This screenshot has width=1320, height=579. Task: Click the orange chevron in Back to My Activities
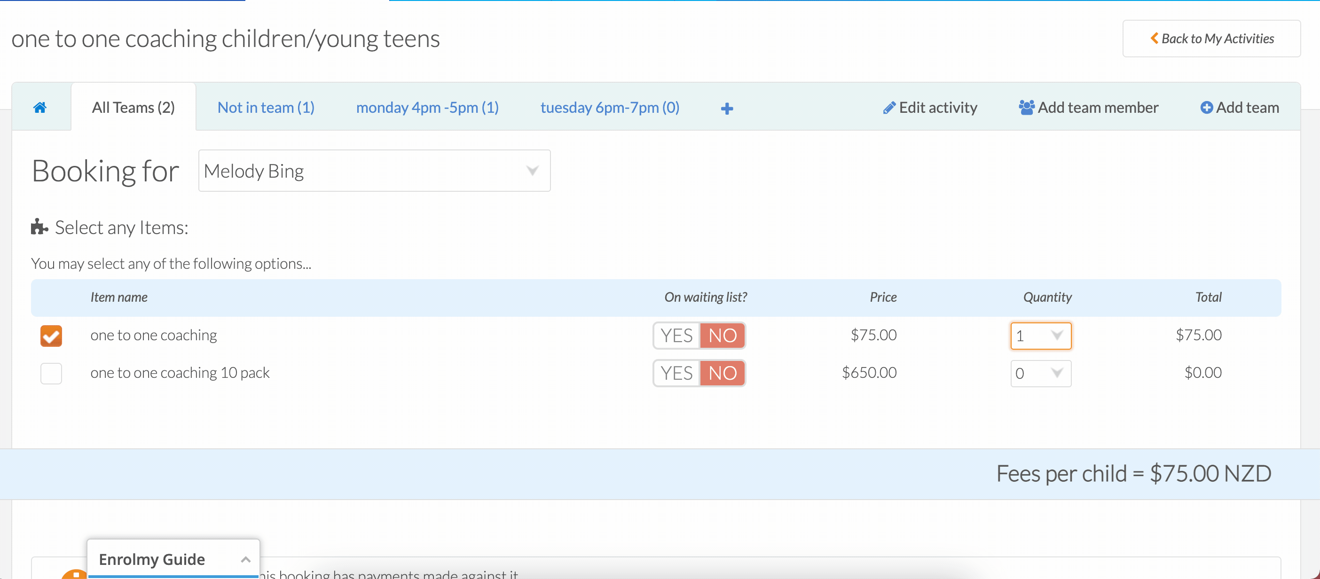[x=1154, y=38]
